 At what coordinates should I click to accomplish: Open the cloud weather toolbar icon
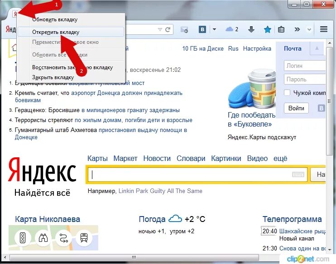pos(229,29)
